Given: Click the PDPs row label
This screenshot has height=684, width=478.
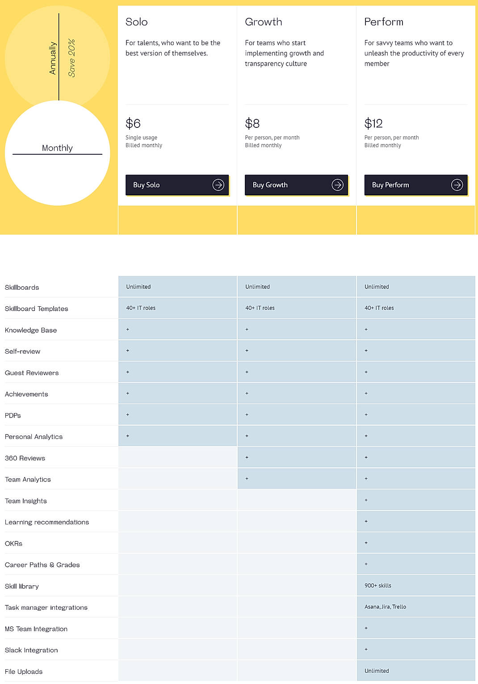Looking at the screenshot, I should (13, 415).
